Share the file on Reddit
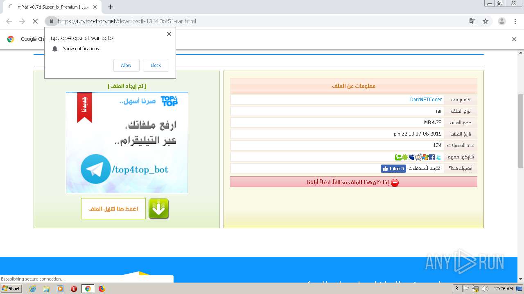This screenshot has height=294, width=524. [418, 157]
